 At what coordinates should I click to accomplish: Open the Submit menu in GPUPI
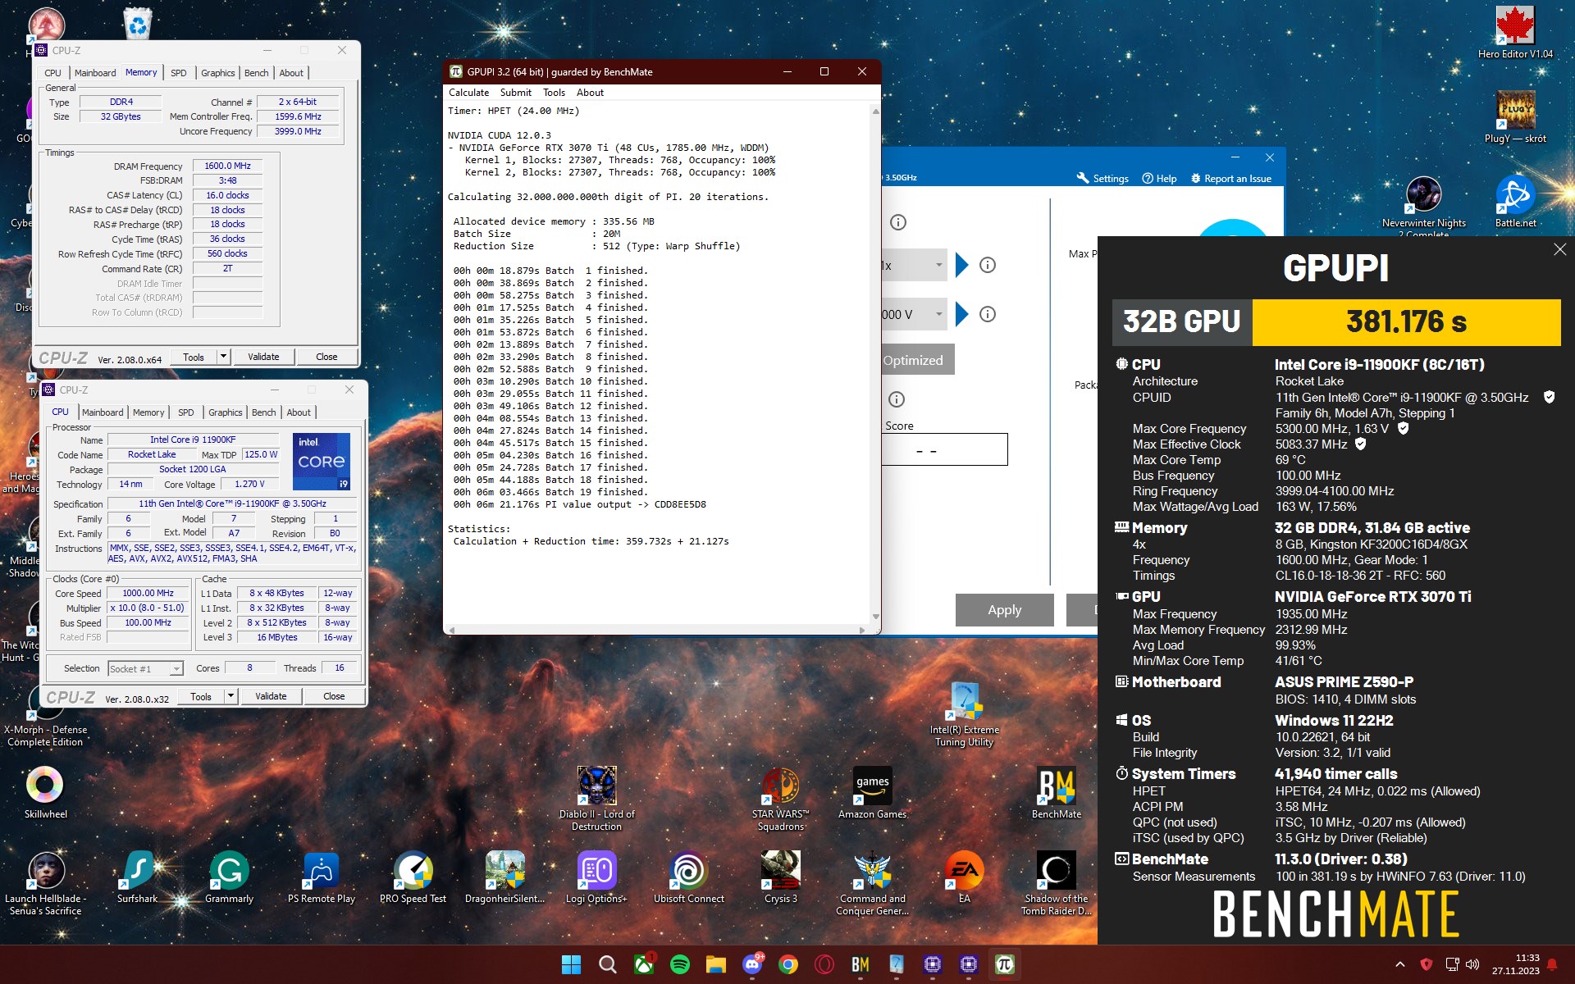point(516,93)
